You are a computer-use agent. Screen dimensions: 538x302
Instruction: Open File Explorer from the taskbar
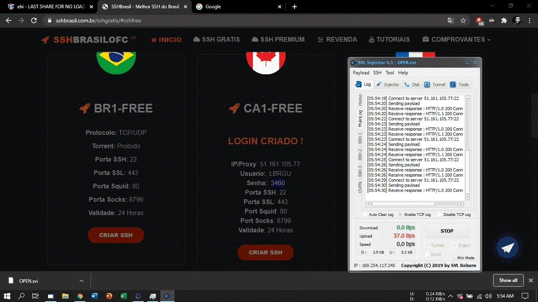[65, 296]
